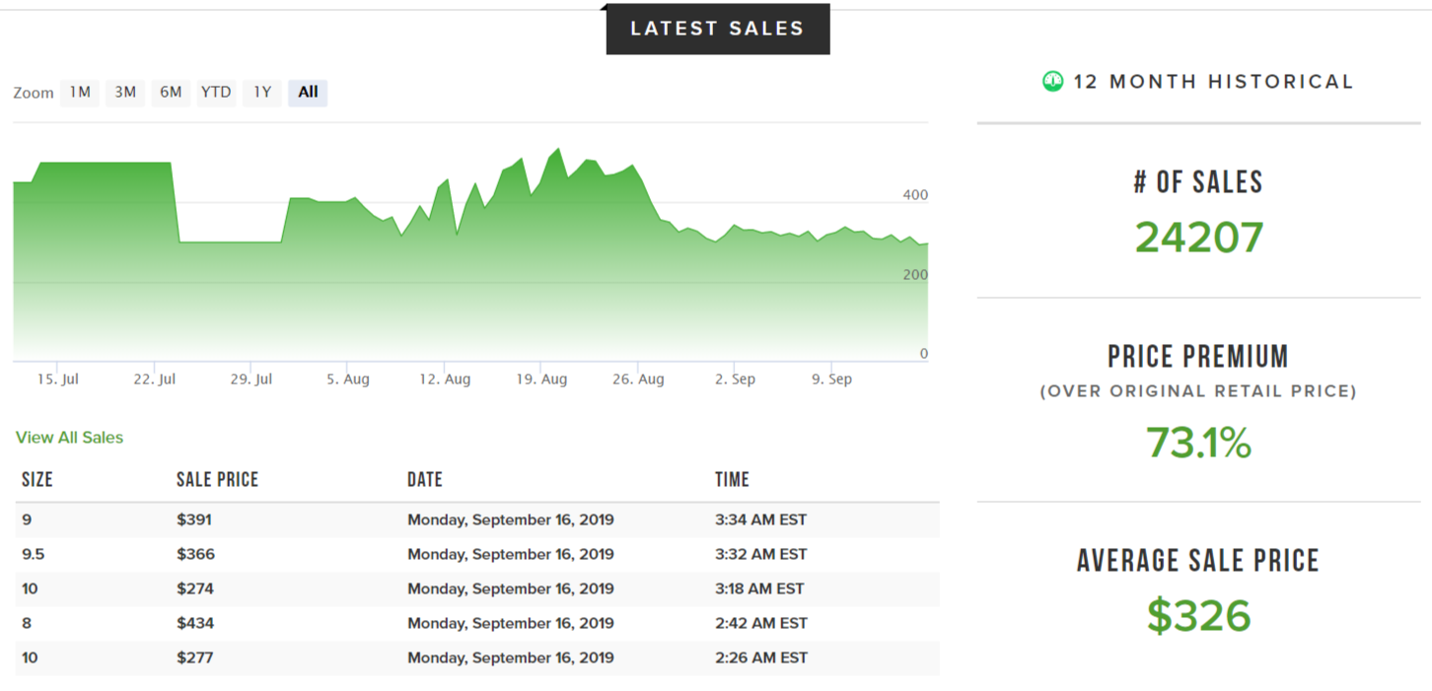Image resolution: width=1432 pixels, height=691 pixels.
Task: Choose the 1Y zoom option
Action: pos(262,93)
